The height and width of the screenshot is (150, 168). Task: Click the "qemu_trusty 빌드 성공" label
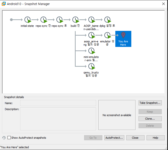pos(91,74)
